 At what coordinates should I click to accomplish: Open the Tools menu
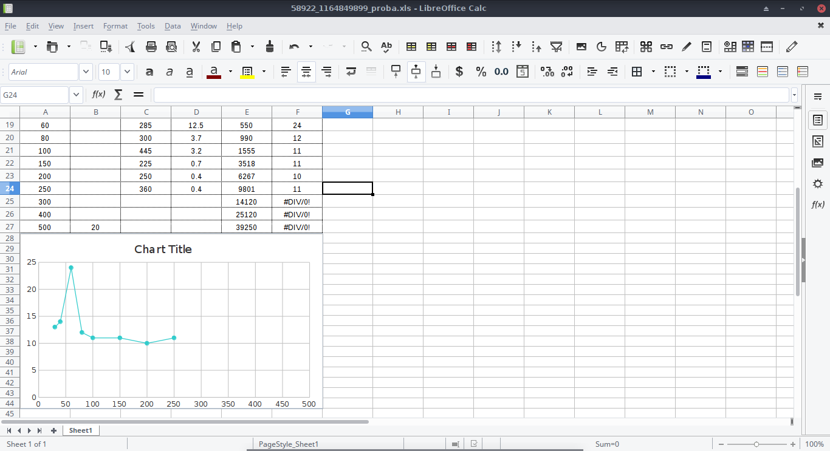tap(146, 26)
